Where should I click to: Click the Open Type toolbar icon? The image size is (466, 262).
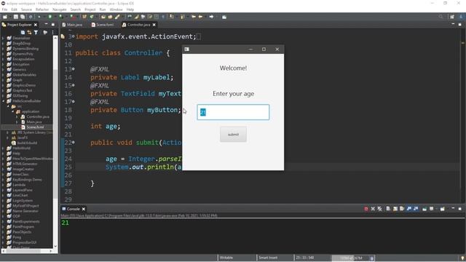tap(103, 17)
